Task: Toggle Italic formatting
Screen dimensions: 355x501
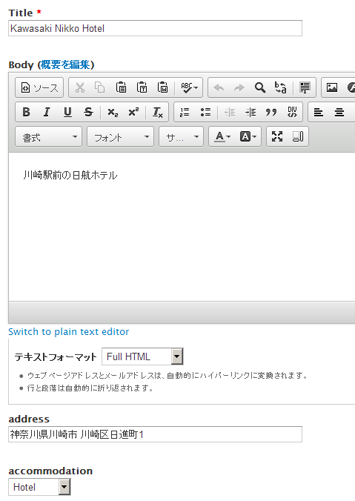Action: tap(47, 112)
